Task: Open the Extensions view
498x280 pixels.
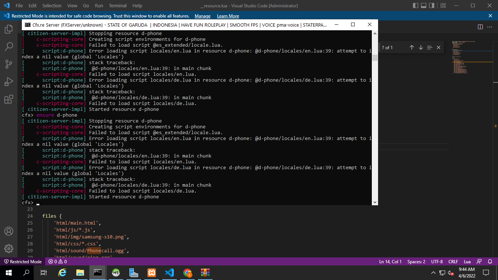Action: point(9,99)
